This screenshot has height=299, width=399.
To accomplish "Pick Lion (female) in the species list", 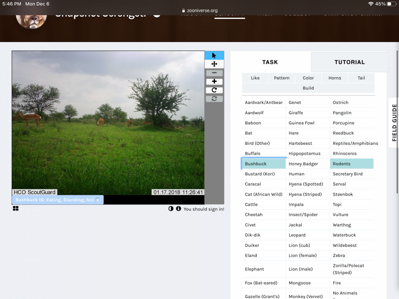I will tap(308, 255).
